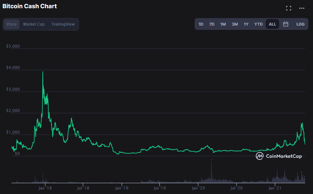
Task: Select the 1M time range
Action: click(223, 24)
